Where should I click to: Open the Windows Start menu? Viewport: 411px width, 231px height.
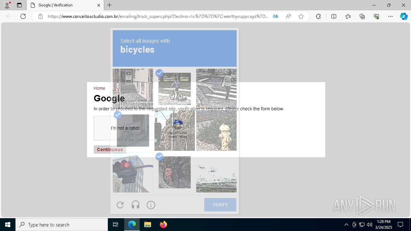8,225
